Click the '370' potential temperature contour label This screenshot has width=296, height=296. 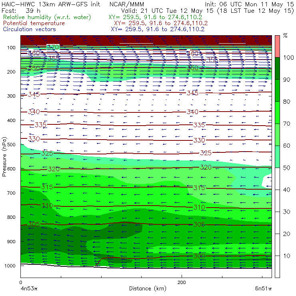pos(53,47)
